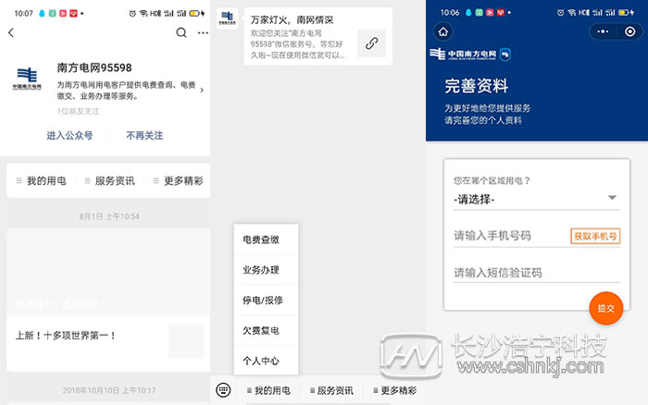The height and width of the screenshot is (405, 648).
Task: Focus the 请输入手机号码 field
Action: coord(511,236)
